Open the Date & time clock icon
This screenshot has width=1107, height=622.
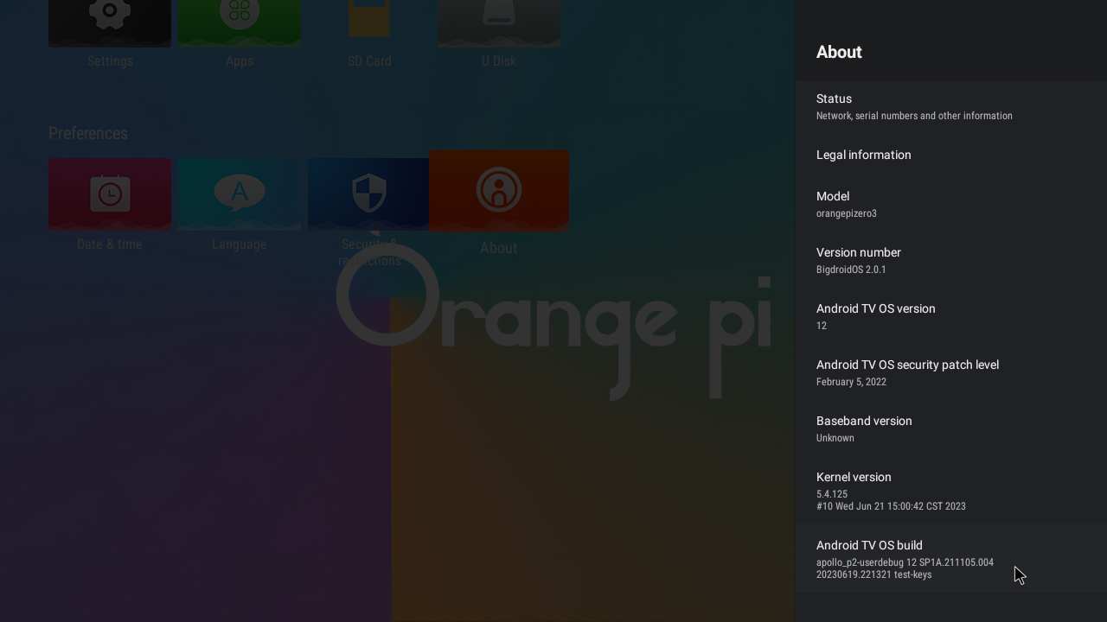(109, 193)
